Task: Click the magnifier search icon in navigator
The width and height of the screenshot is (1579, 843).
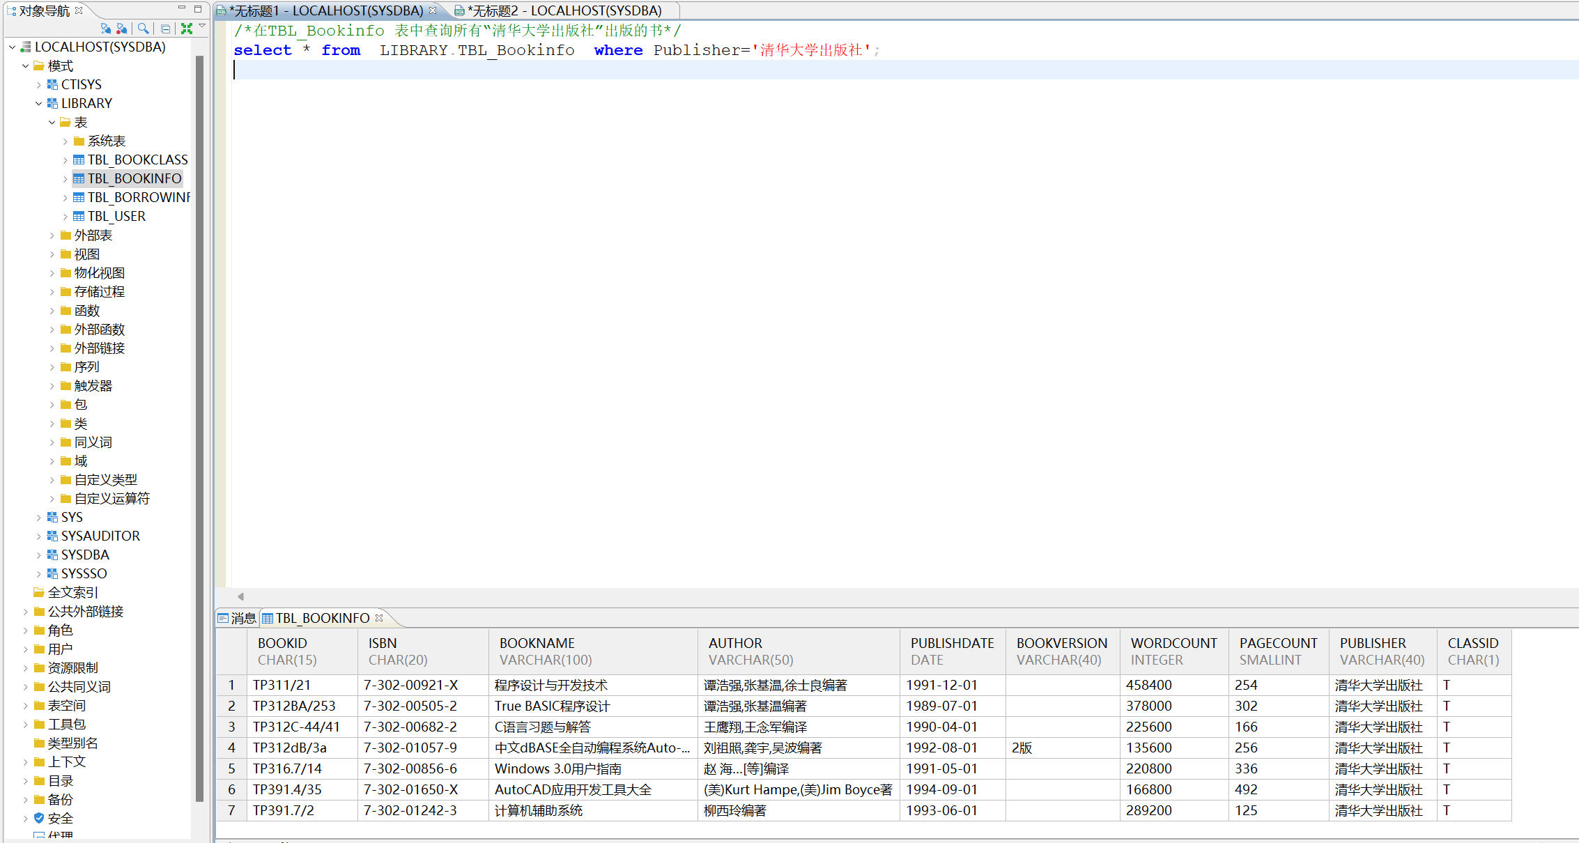Action: click(x=143, y=29)
